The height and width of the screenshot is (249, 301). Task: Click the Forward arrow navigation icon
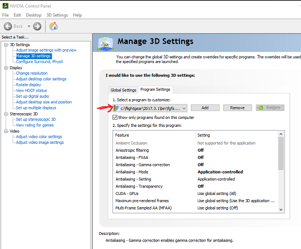click(37, 26)
